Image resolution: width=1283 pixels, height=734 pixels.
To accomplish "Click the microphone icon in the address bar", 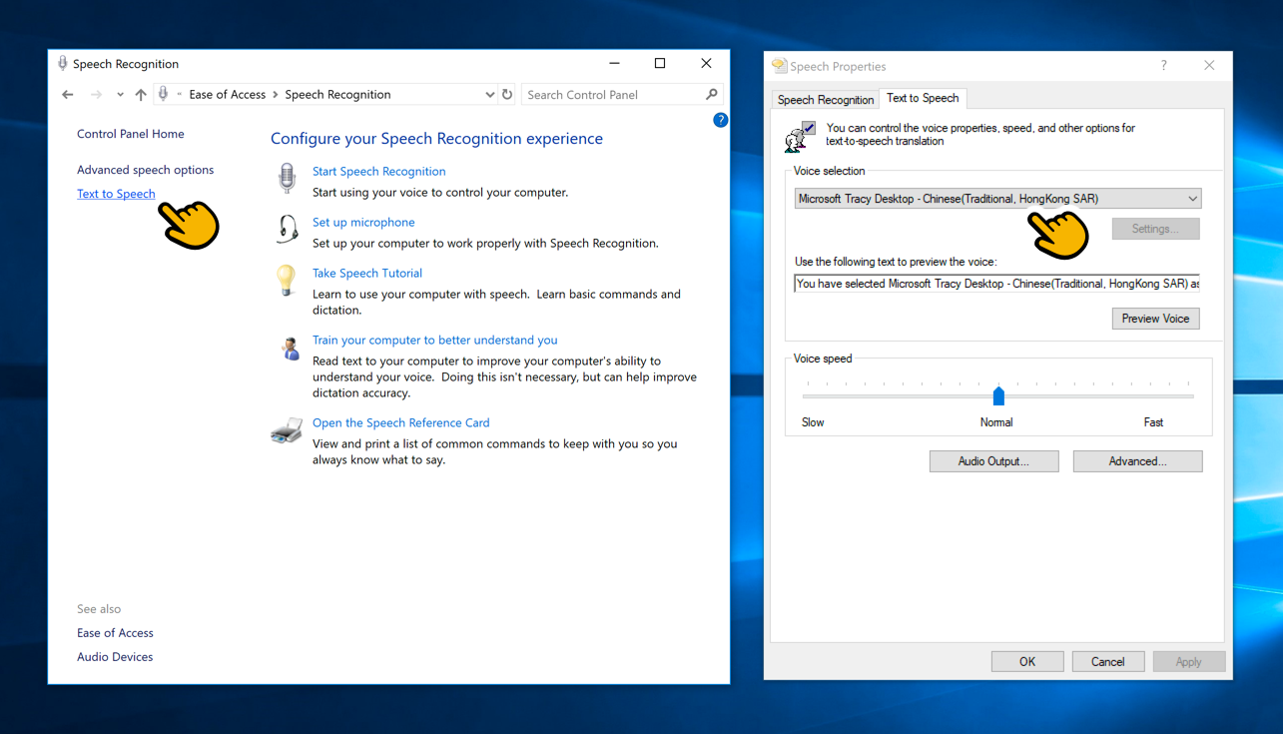I will tap(164, 94).
